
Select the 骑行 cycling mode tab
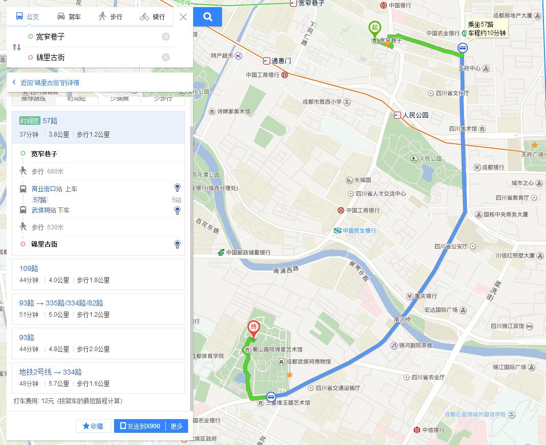(152, 17)
